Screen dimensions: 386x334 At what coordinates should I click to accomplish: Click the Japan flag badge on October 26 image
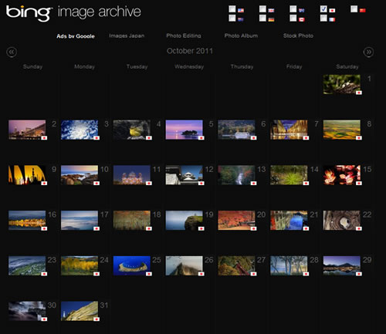coord(201,274)
